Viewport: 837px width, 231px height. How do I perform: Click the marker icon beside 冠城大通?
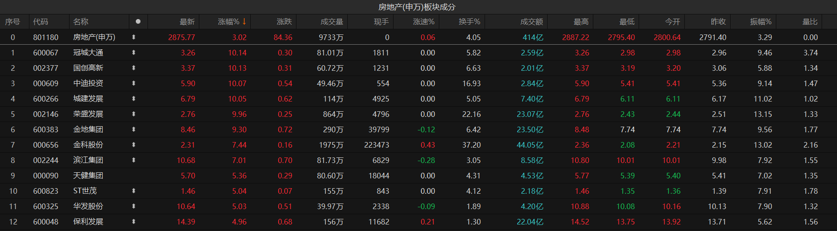(134, 53)
